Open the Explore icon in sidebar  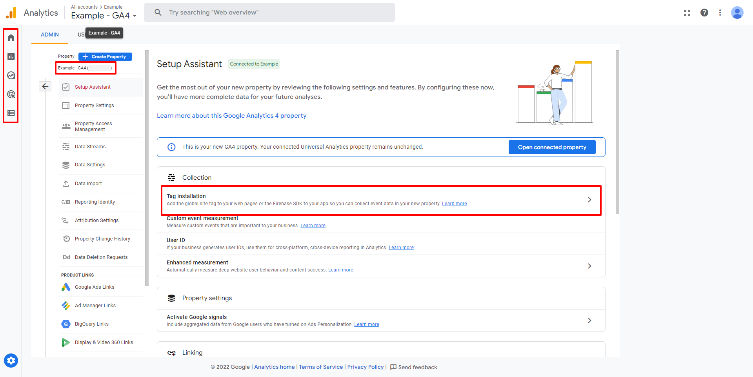click(11, 75)
